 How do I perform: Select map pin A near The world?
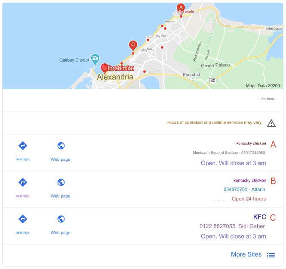point(181,8)
